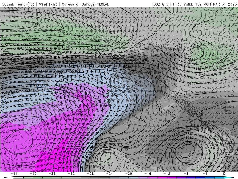Click the -12 colorbar temperature label
Image resolution: width=238 pixels, height=179 pixels.
[167, 174]
